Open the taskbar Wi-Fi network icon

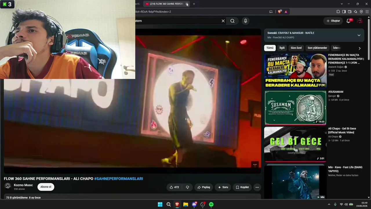click(341, 204)
